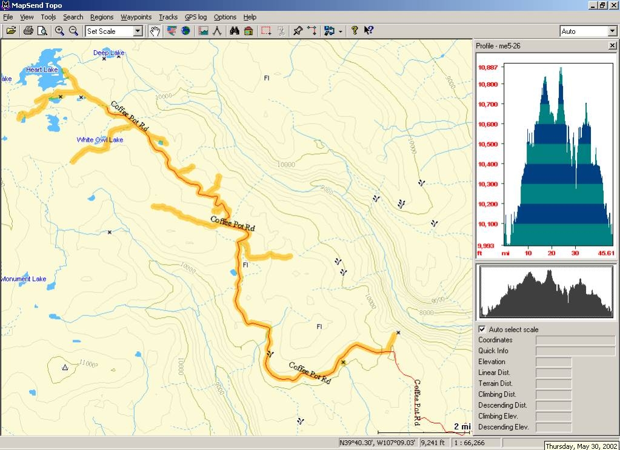Open the Options menu

click(225, 17)
